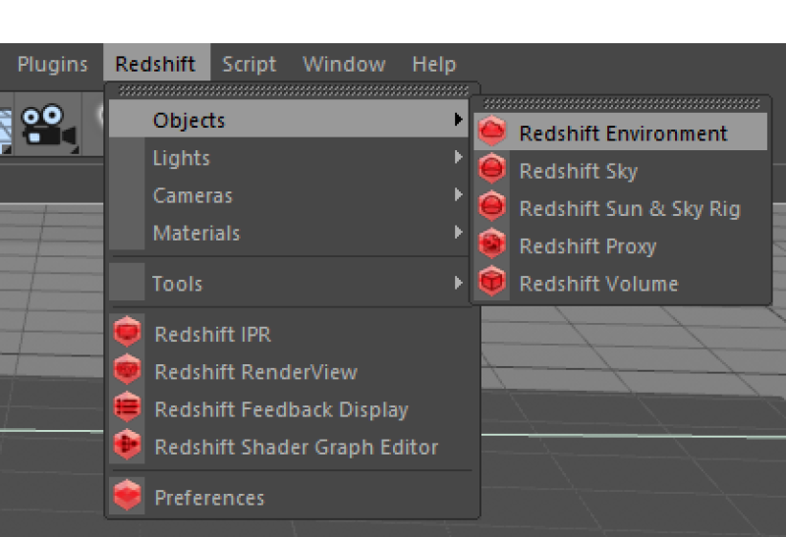Click the Redshift menu in menu bar
The image size is (786, 537).
coord(156,63)
